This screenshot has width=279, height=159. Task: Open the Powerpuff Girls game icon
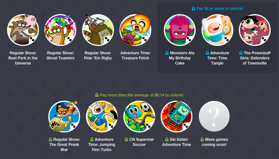coord(255,30)
